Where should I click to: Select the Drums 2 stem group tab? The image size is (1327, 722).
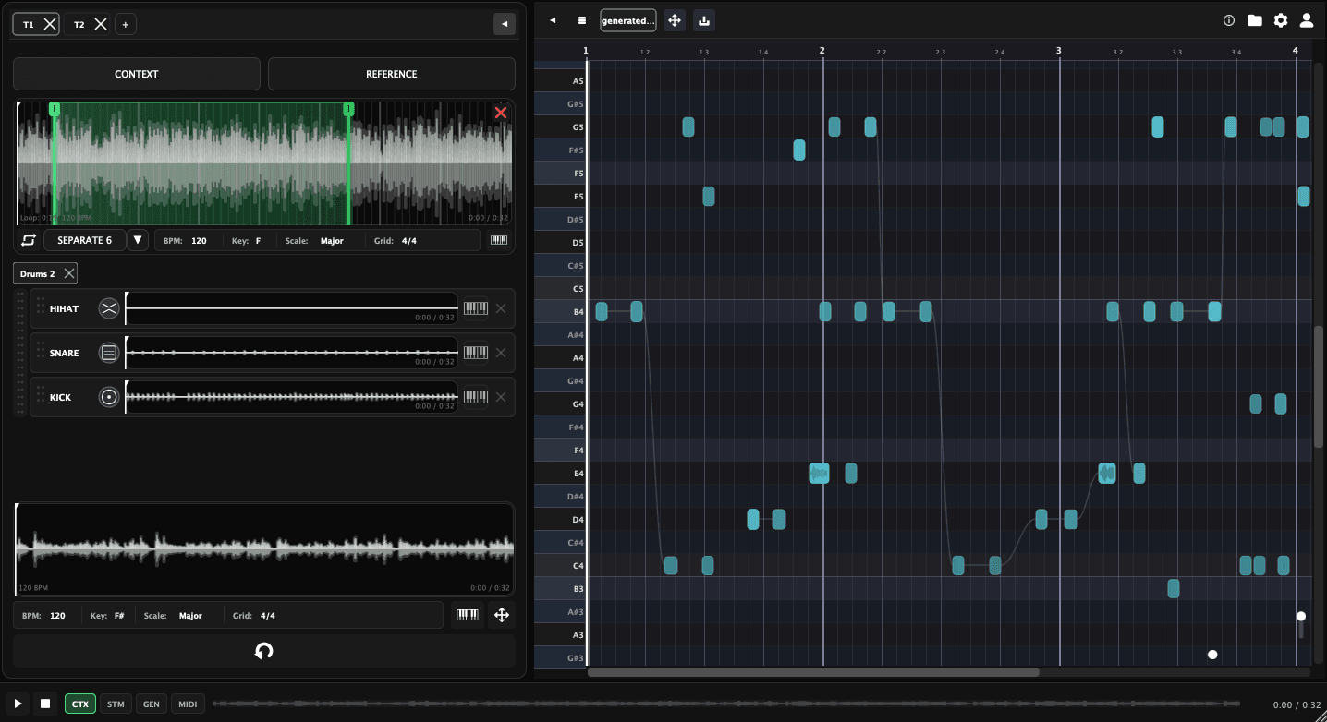(x=38, y=274)
